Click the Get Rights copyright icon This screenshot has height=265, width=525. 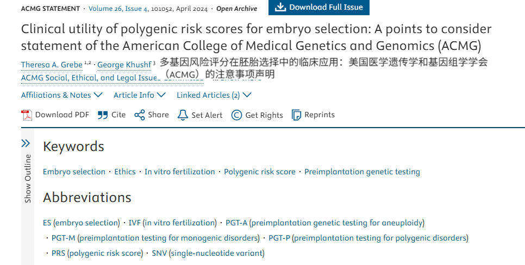(236, 115)
